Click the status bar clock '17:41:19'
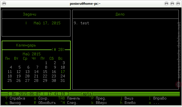This screenshot has width=182, height=107. tap(56, 94)
